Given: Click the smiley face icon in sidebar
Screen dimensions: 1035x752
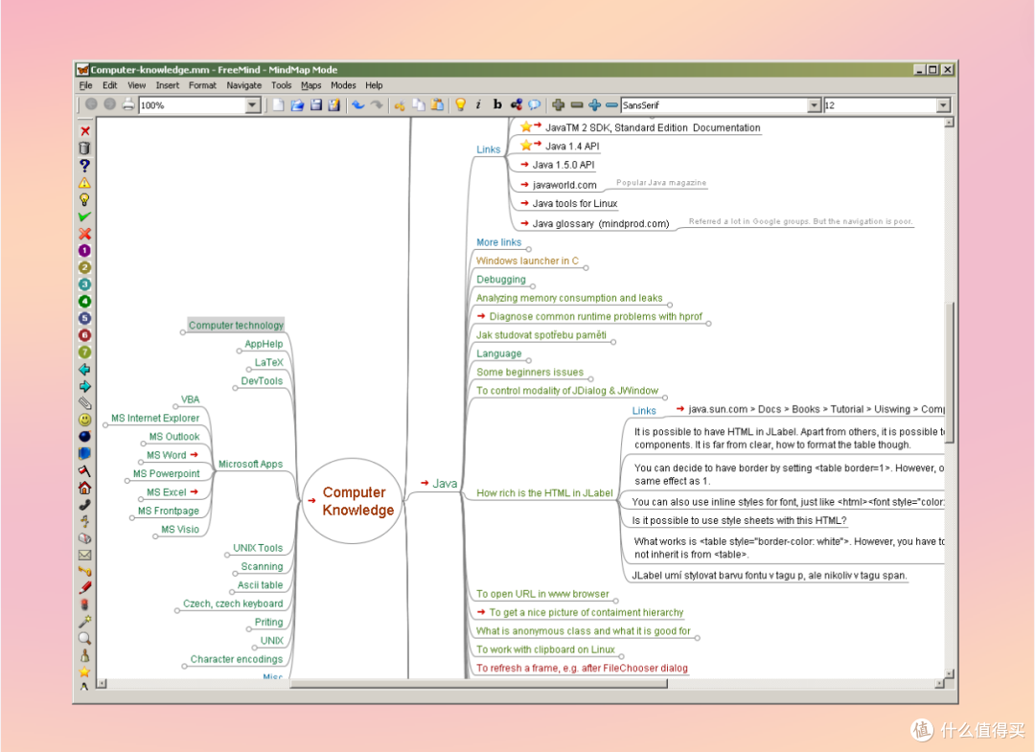Looking at the screenshot, I should tap(84, 420).
